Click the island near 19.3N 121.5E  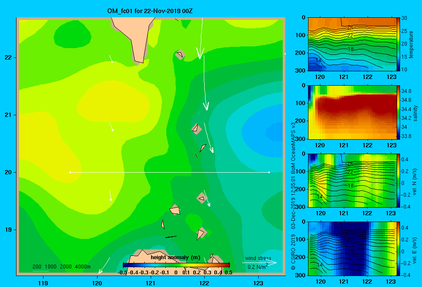tap(175, 210)
